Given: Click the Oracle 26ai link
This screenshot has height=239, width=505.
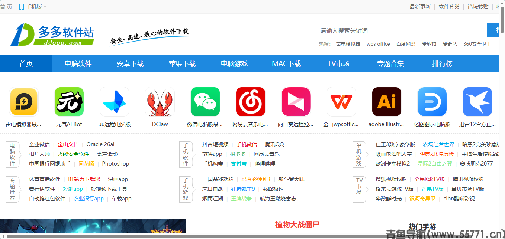Looking at the screenshot, I should pos(100,144).
